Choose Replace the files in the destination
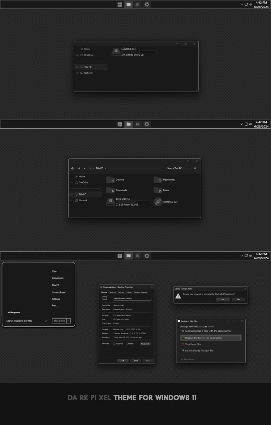Image resolution: width=271 pixels, height=425 pixels. click(x=211, y=338)
